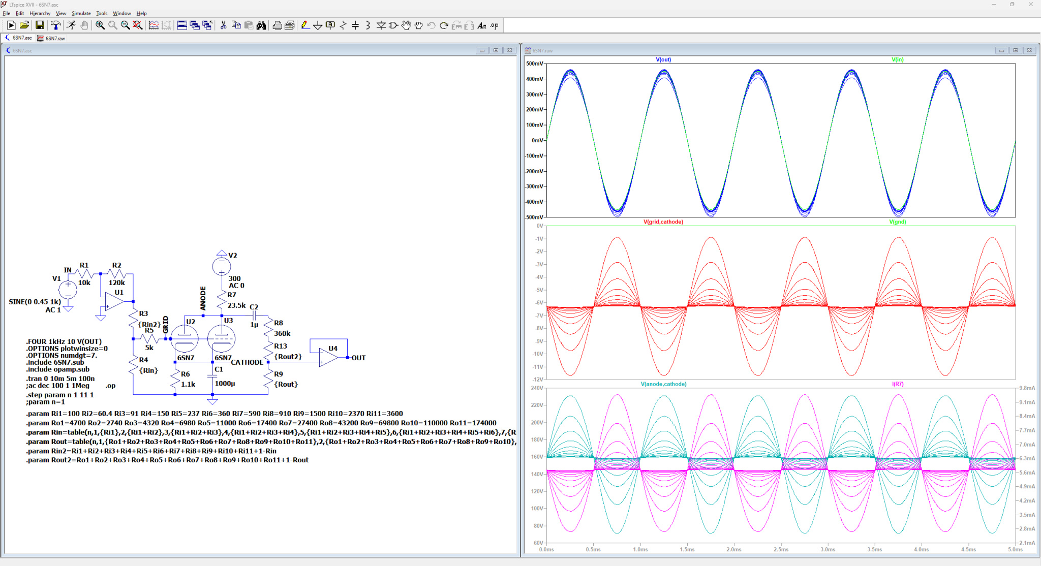Select the .param Ri1=100 directive line
Viewport: 1041px width, 566px height.
click(215, 414)
